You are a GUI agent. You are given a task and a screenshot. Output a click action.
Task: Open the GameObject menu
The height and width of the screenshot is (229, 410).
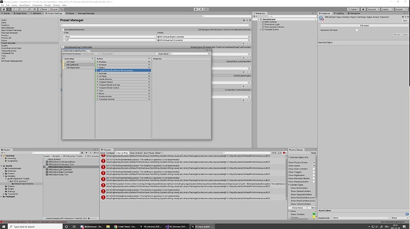coord(24,5)
